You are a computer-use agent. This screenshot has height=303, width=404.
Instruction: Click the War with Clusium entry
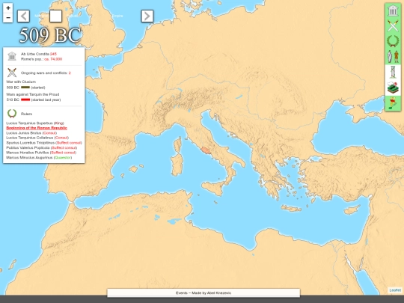[x=21, y=82]
